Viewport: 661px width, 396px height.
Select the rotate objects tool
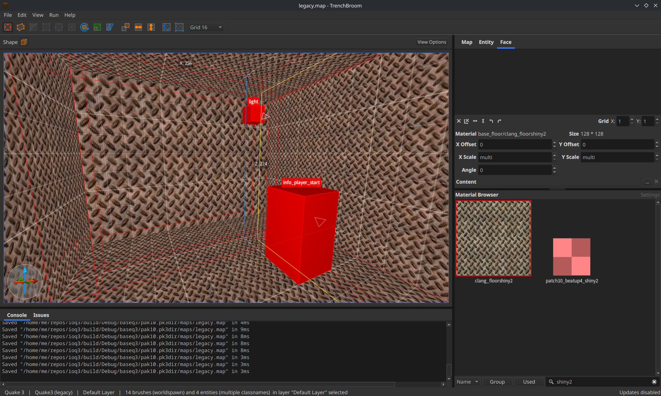(84, 27)
